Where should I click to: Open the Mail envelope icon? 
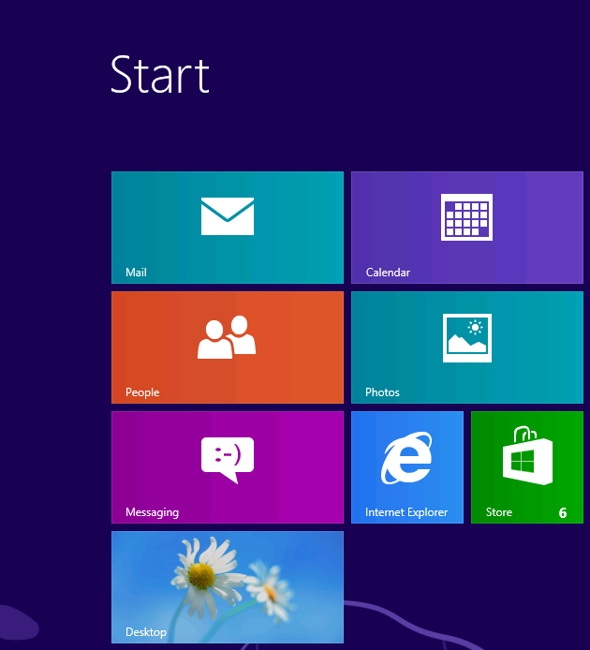tap(228, 216)
